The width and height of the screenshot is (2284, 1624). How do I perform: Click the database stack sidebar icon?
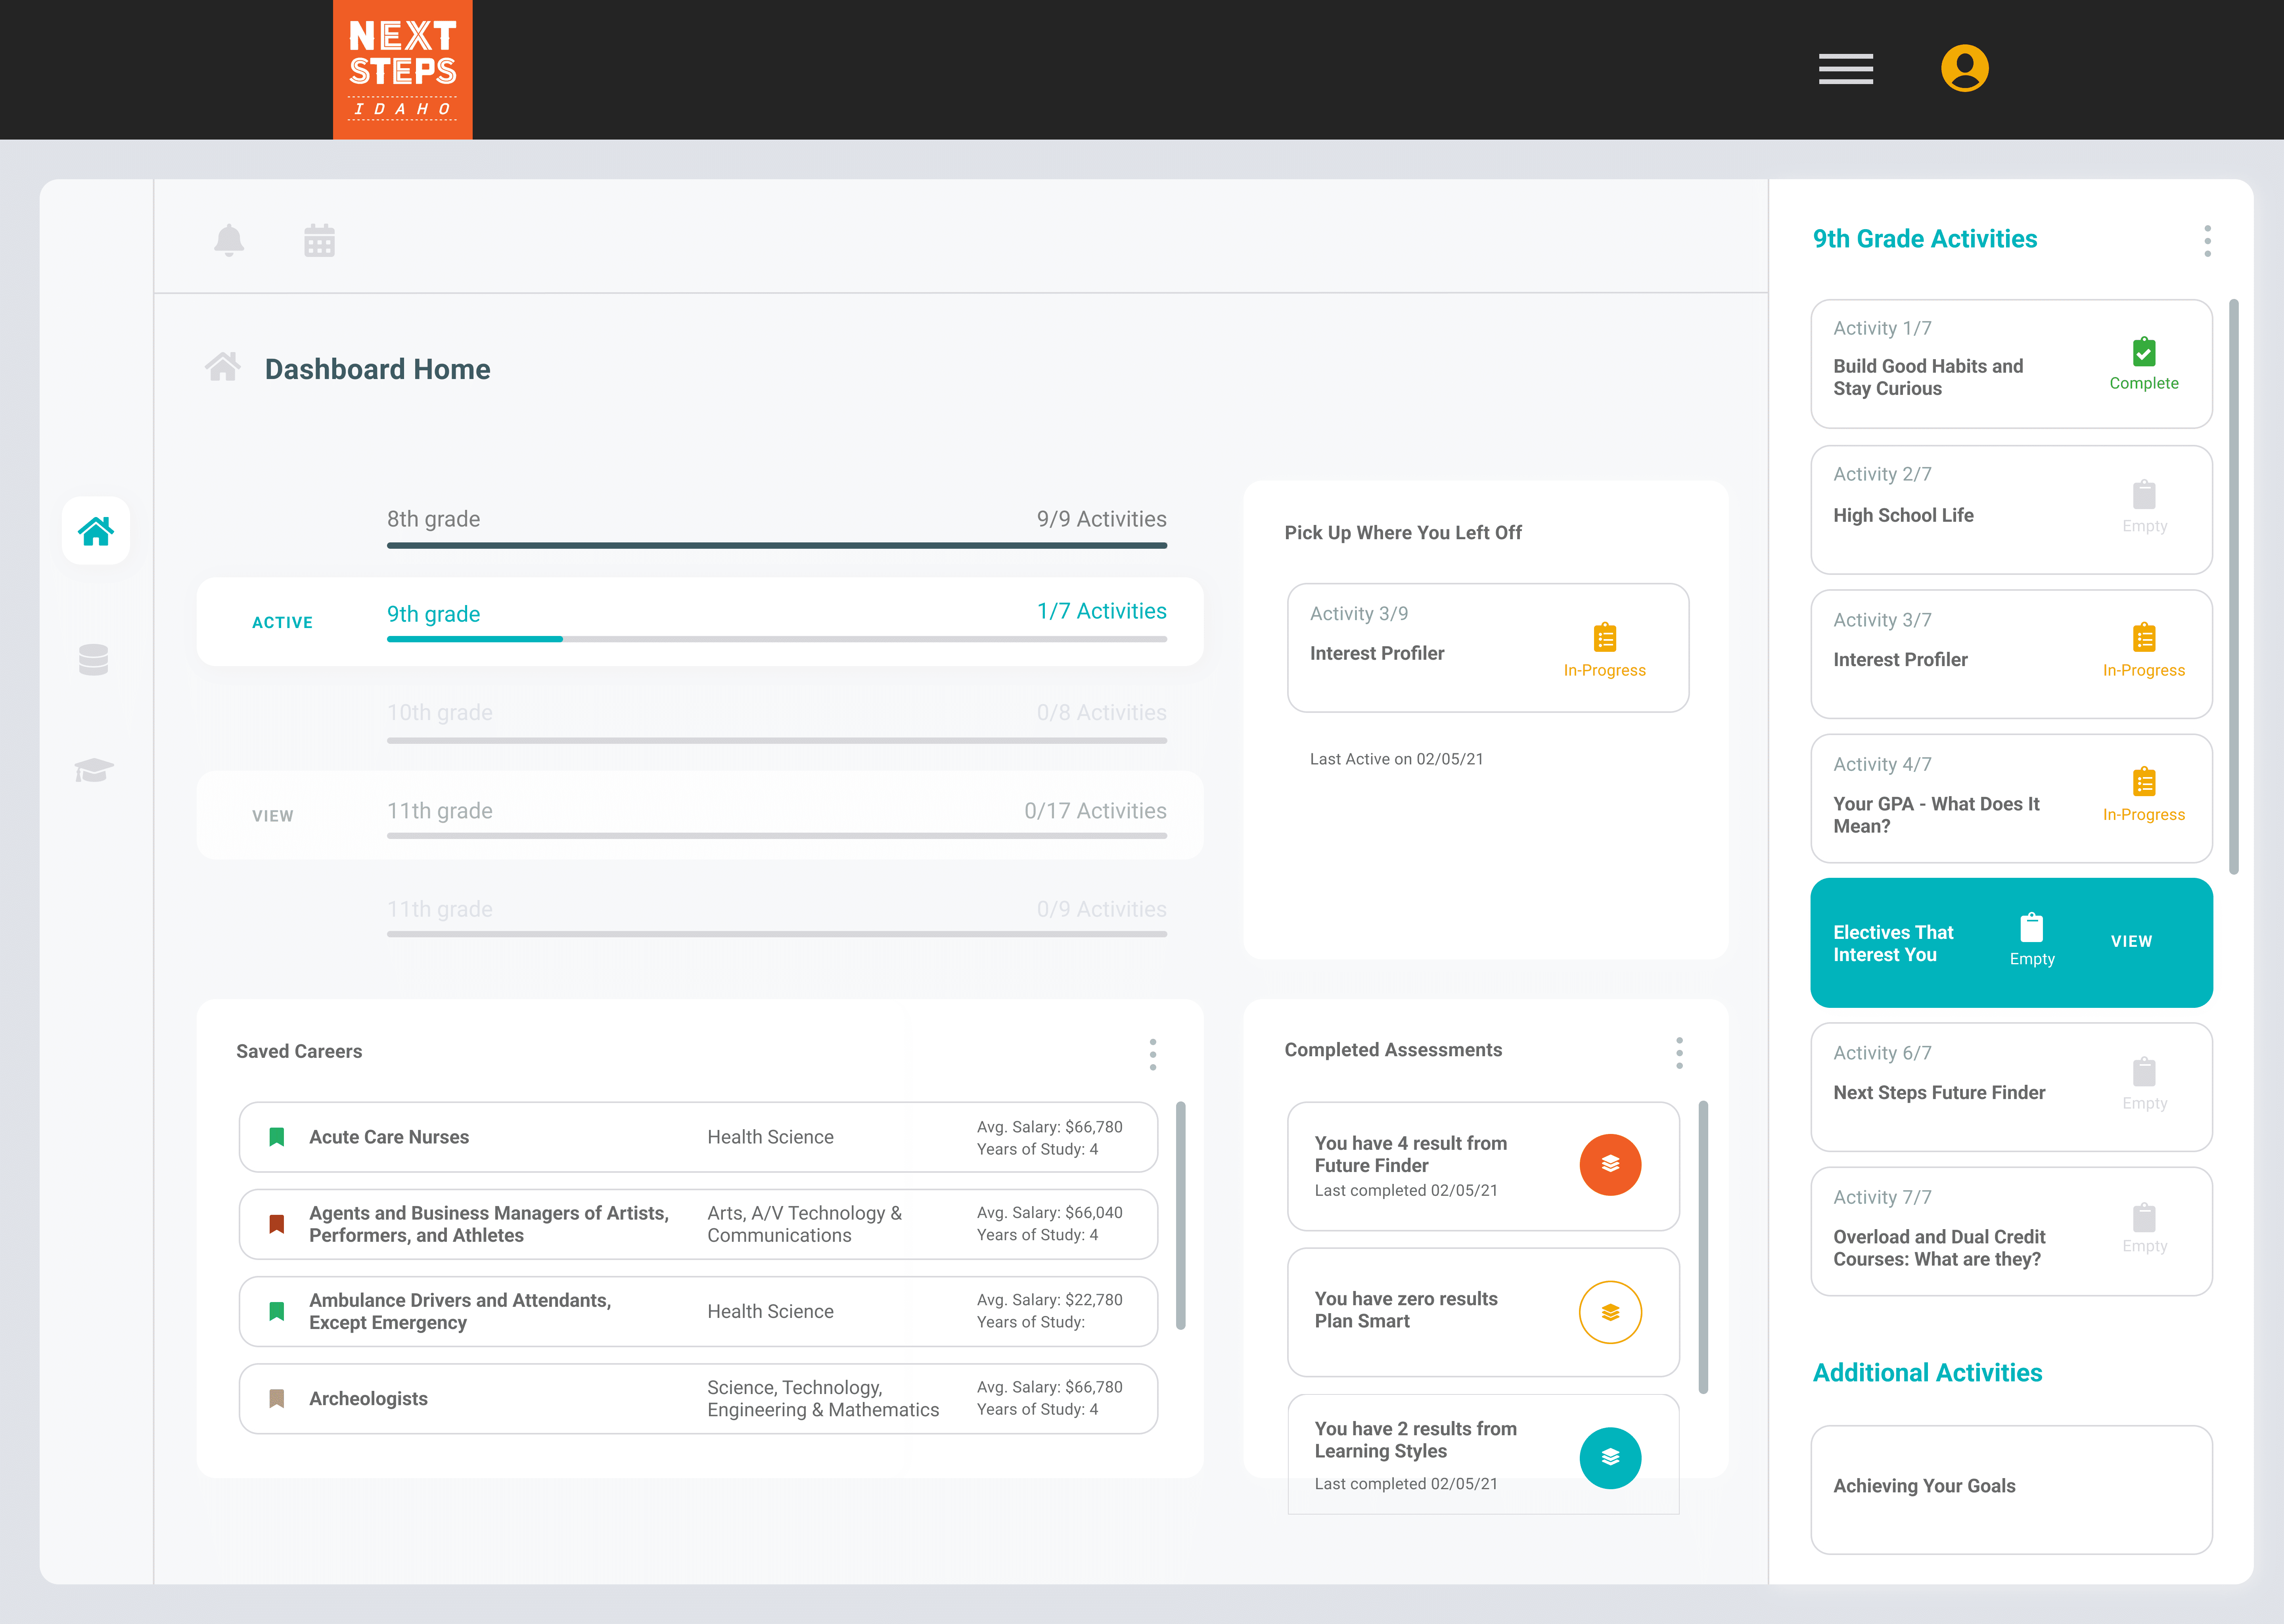point(94,660)
